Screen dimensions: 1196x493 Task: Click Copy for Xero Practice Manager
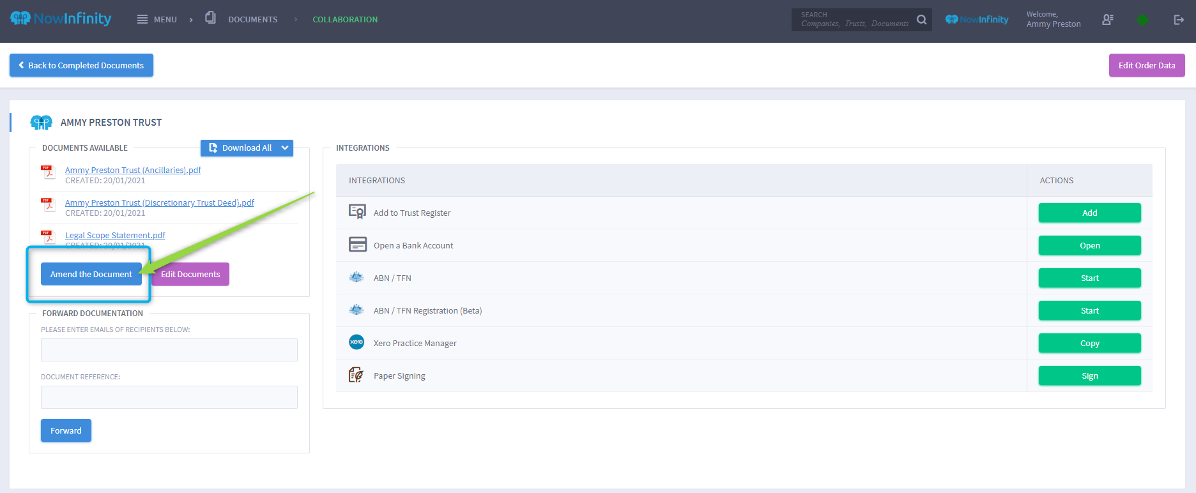point(1089,343)
